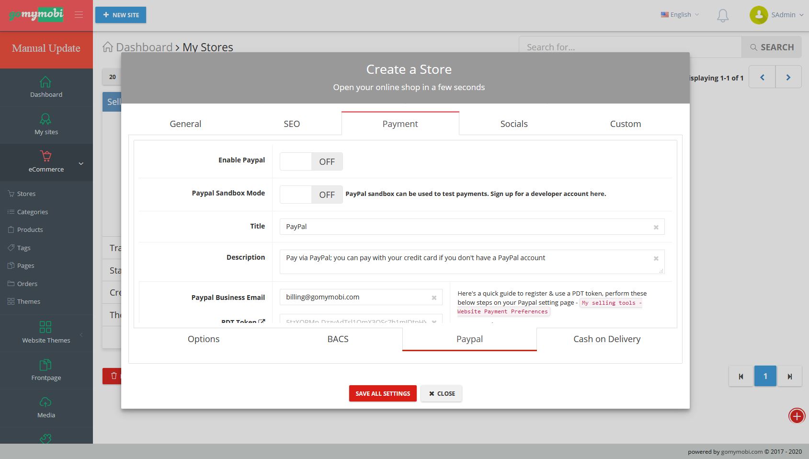Click the red plus floating button

coord(797,416)
